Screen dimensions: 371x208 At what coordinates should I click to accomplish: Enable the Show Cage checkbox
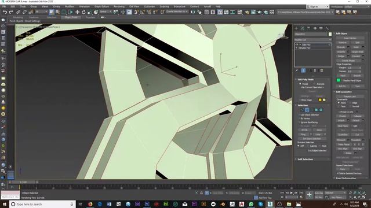pyautogui.click(x=300, y=100)
